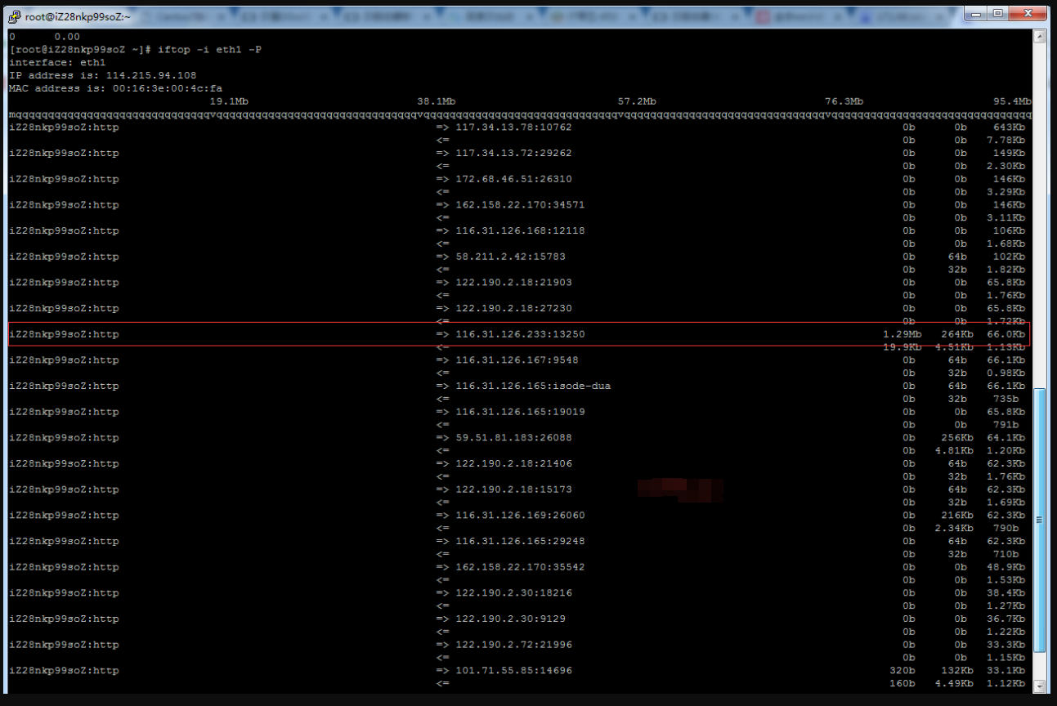Click the PuTTY icon in title bar
This screenshot has height=706, width=1057.
click(x=14, y=16)
